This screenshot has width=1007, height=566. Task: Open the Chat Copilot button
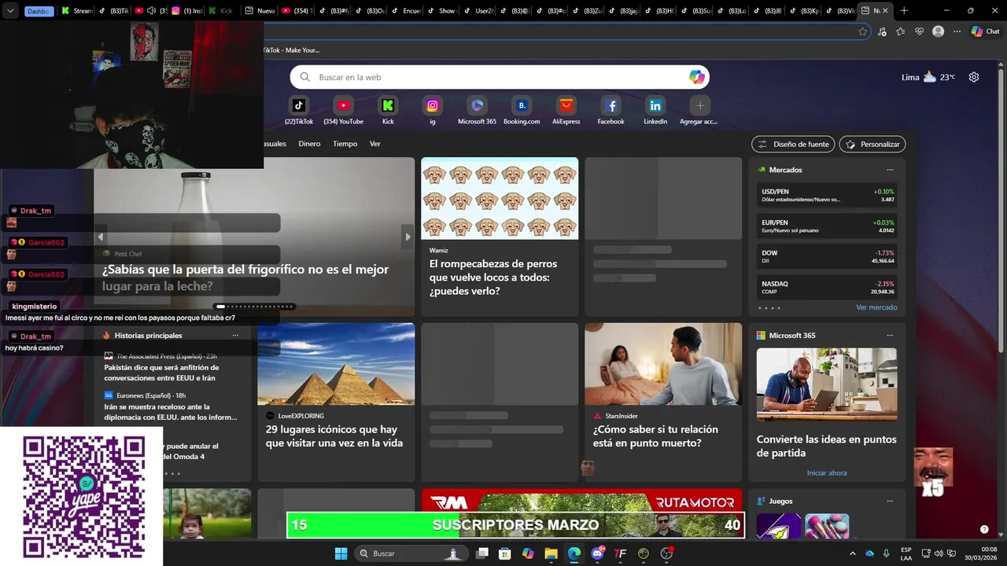point(987,31)
